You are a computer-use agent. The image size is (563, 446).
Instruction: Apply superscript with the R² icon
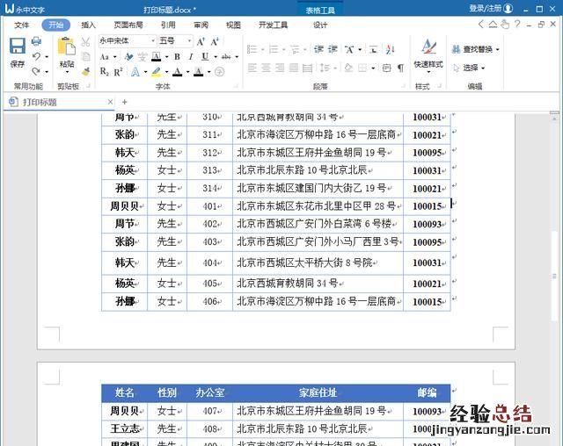point(118,72)
